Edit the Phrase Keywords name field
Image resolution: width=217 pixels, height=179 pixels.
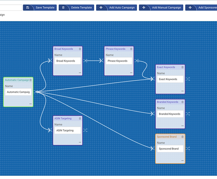click(119, 61)
